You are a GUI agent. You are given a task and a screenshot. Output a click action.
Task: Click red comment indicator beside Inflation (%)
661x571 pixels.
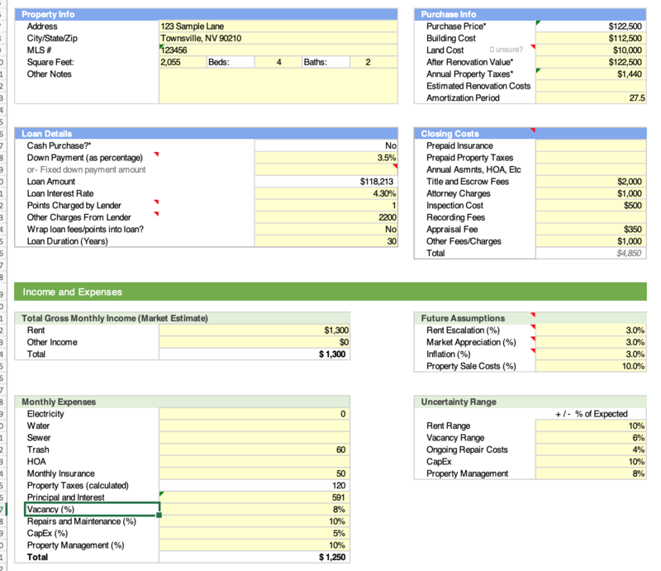coord(533,351)
